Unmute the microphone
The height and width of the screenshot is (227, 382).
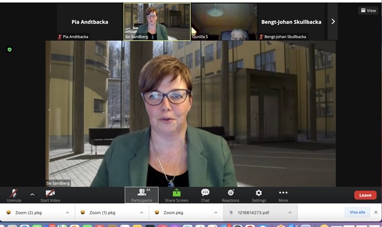point(14,195)
